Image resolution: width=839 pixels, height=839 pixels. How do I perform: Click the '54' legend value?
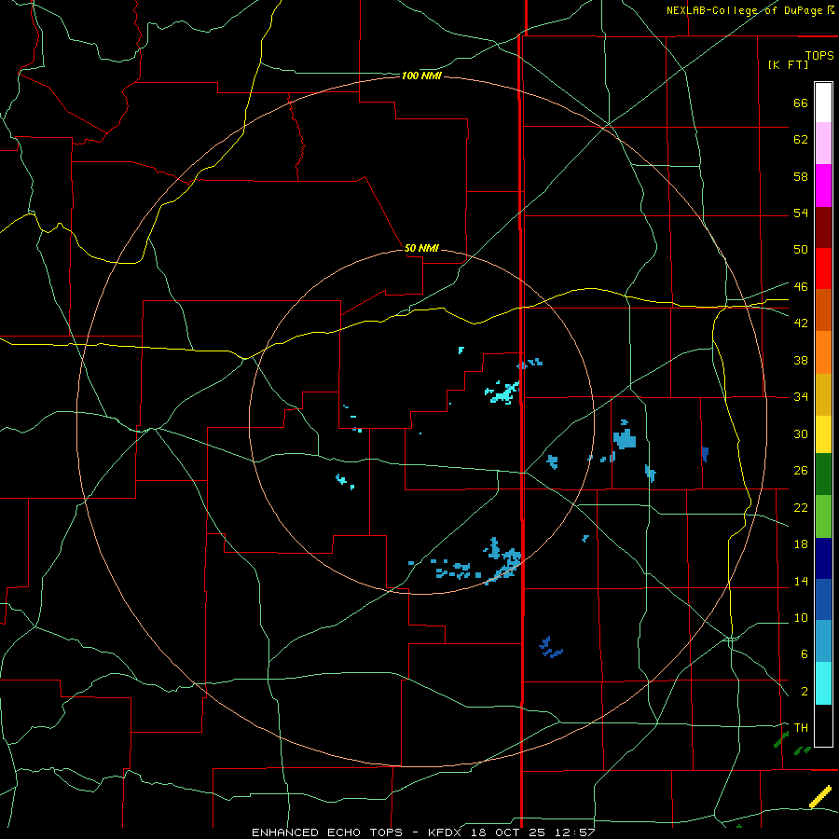click(801, 213)
